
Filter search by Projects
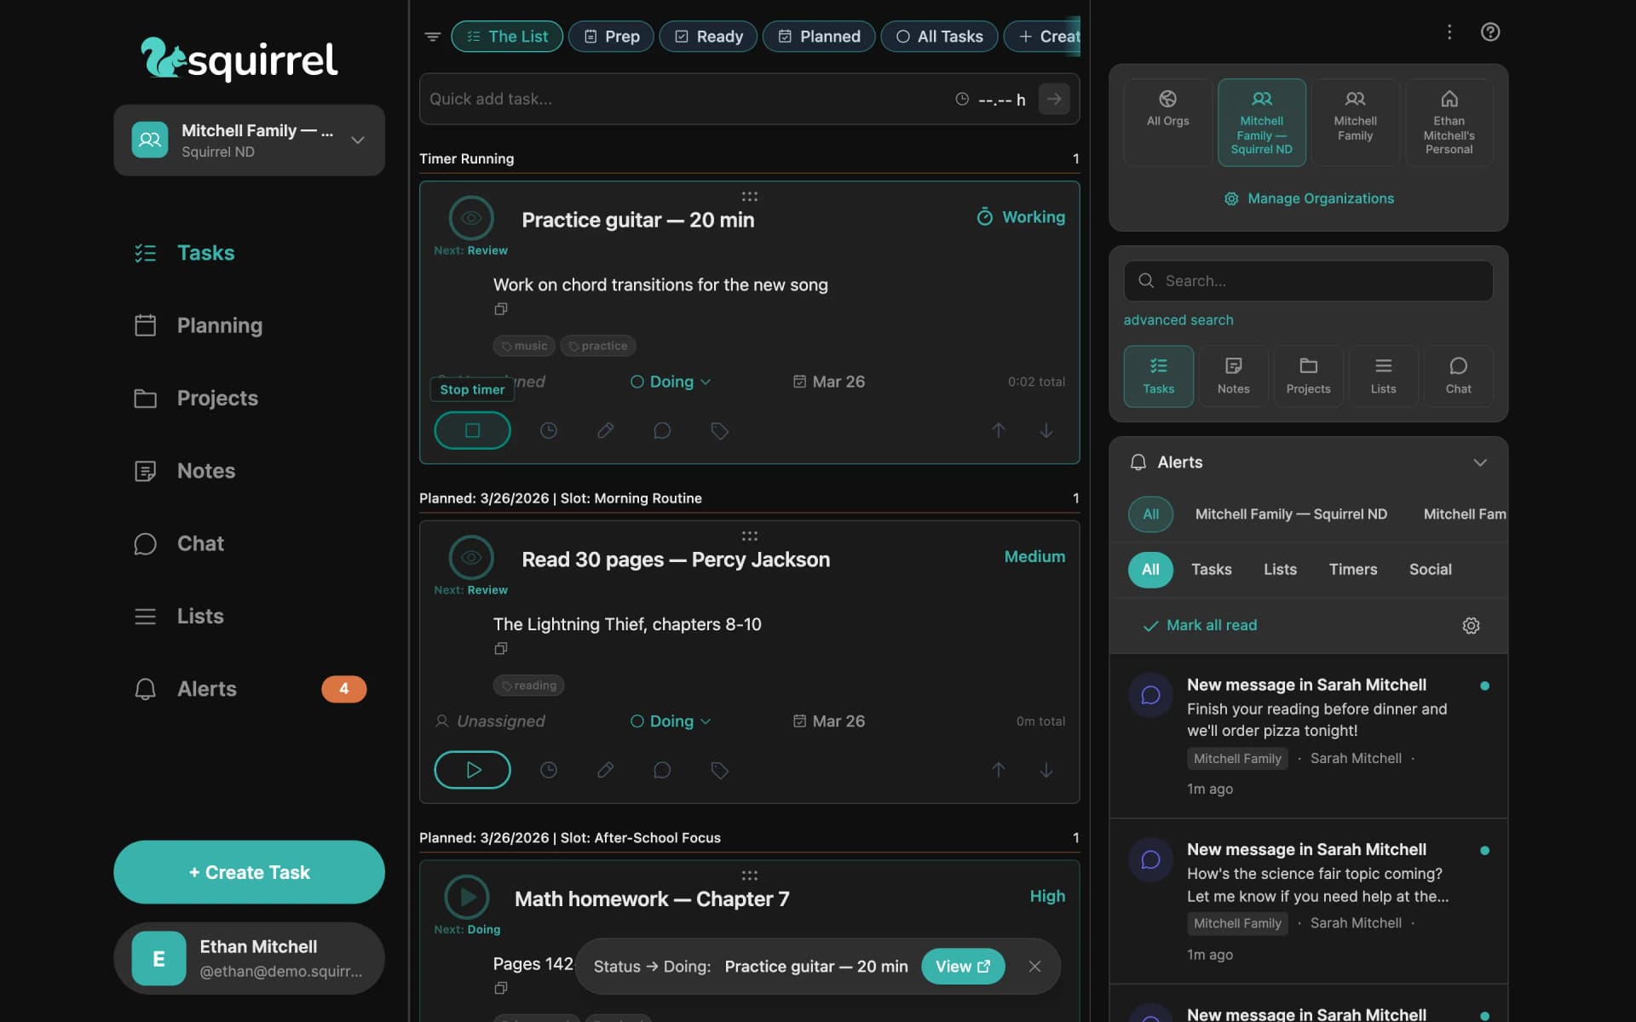coord(1308,376)
